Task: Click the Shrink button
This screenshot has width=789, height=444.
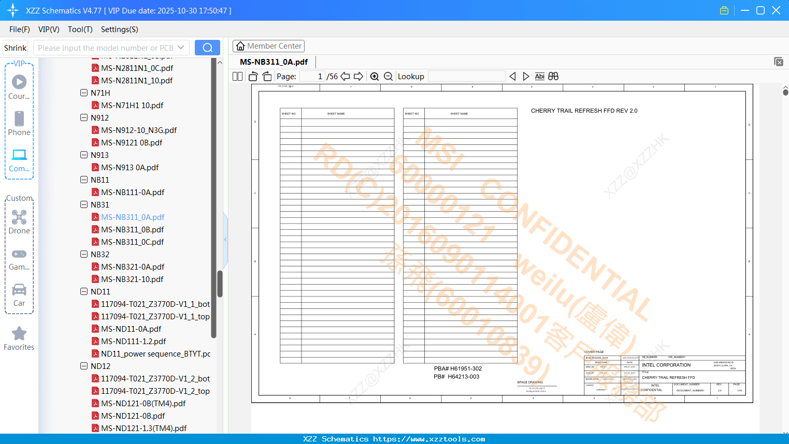Action: pos(15,47)
